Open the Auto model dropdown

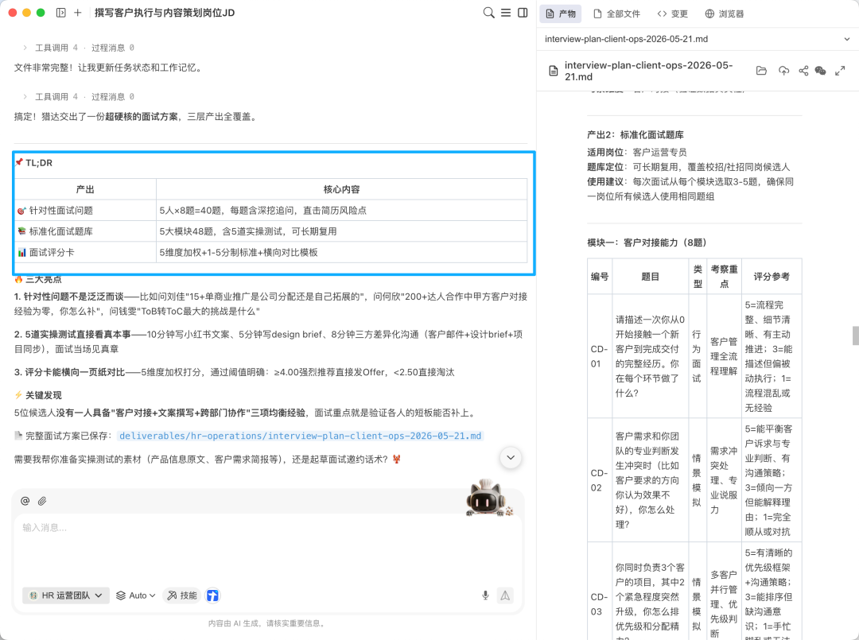(x=136, y=595)
